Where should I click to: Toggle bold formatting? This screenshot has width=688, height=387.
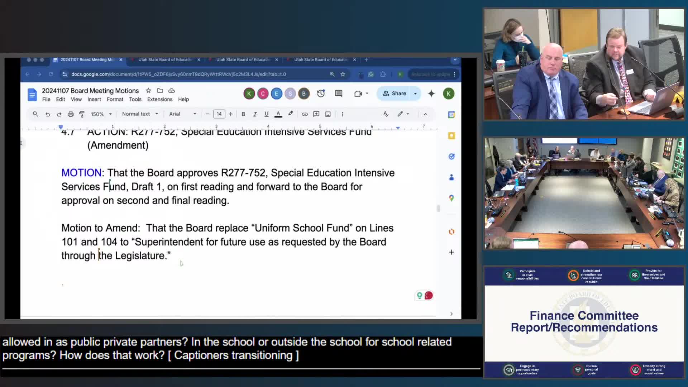(x=243, y=114)
